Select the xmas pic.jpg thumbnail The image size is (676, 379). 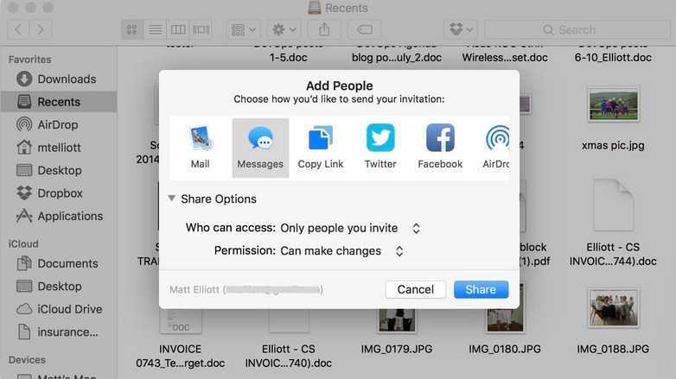pyautogui.click(x=613, y=104)
